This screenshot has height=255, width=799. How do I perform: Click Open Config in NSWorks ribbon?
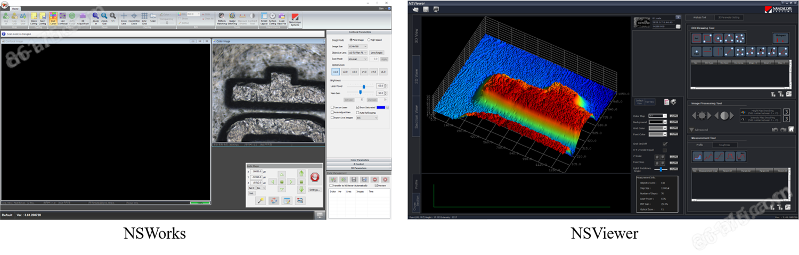(x=34, y=19)
